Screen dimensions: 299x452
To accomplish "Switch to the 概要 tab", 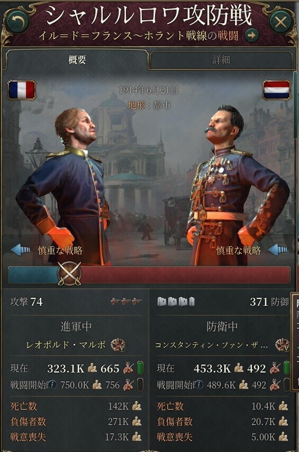I will [77, 60].
